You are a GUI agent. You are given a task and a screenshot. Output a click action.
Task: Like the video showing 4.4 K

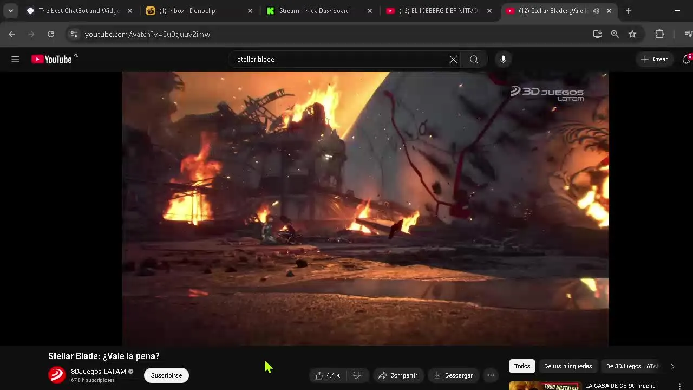(x=327, y=375)
